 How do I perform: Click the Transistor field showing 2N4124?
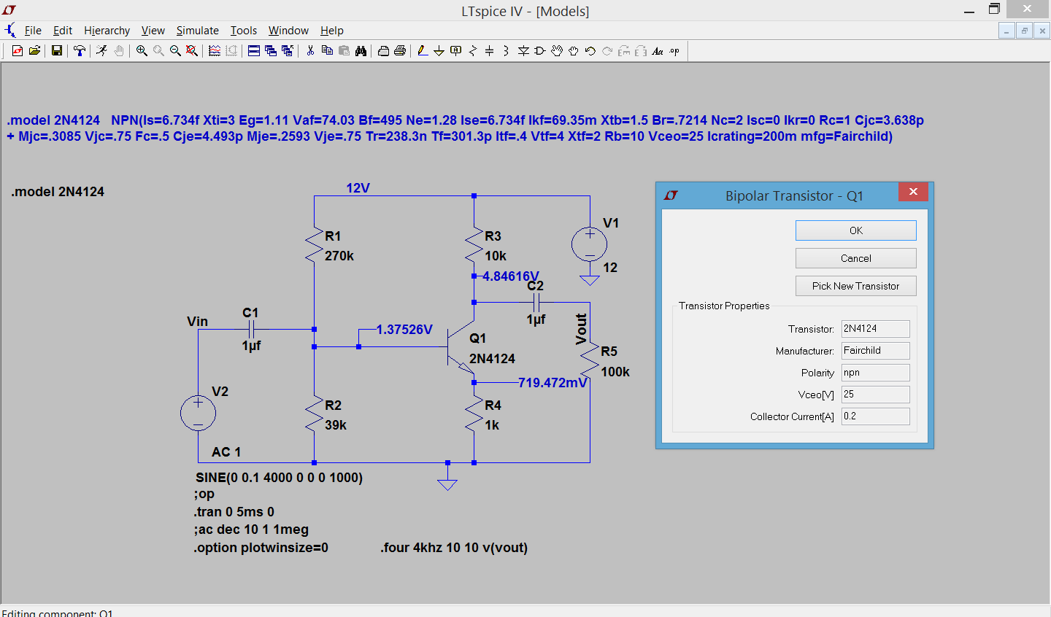pyautogui.click(x=875, y=329)
